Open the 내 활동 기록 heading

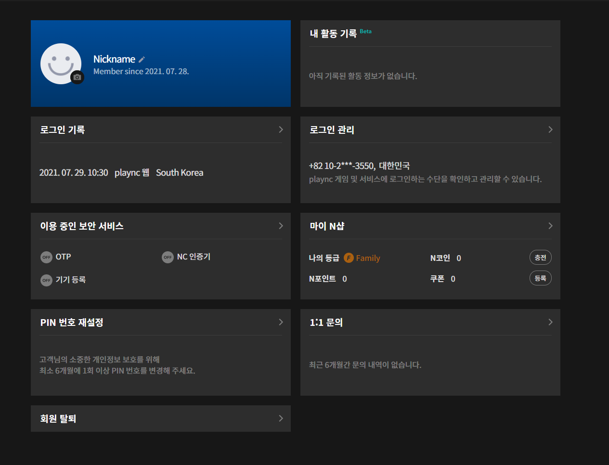coord(333,34)
